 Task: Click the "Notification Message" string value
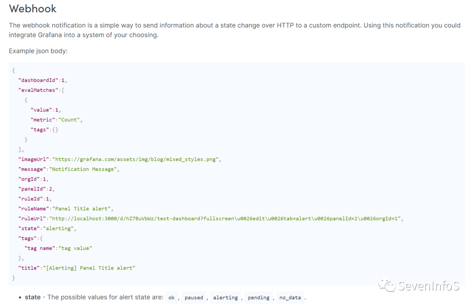tap(84, 169)
